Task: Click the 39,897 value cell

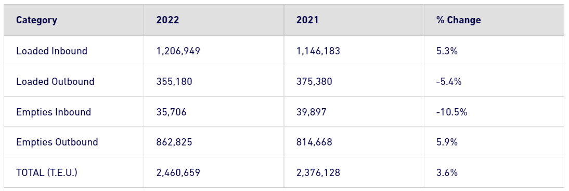Action: click(312, 112)
